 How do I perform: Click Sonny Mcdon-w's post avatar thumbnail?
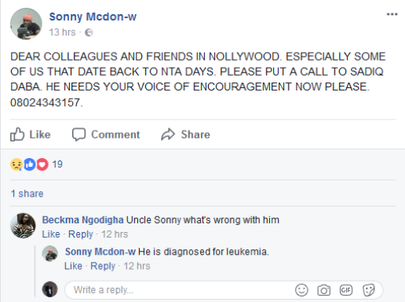coord(26,24)
